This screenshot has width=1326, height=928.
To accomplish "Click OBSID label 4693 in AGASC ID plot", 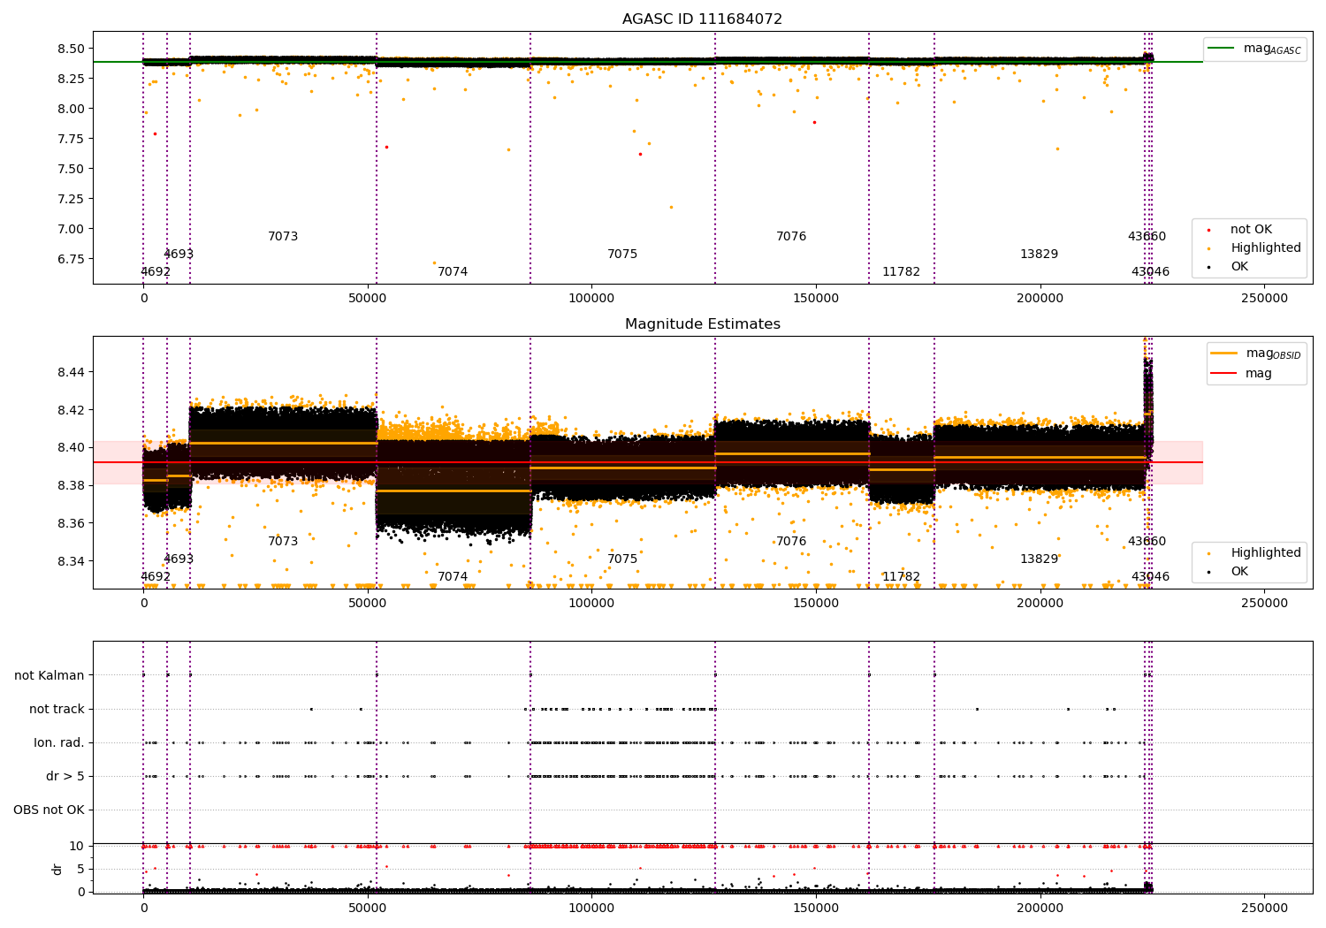I will [179, 255].
